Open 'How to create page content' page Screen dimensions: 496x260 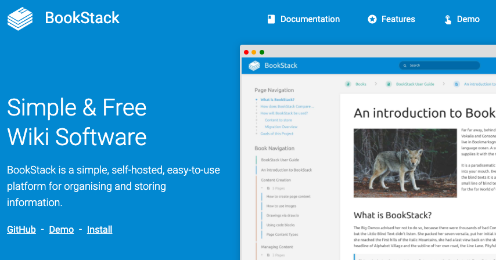(x=289, y=197)
